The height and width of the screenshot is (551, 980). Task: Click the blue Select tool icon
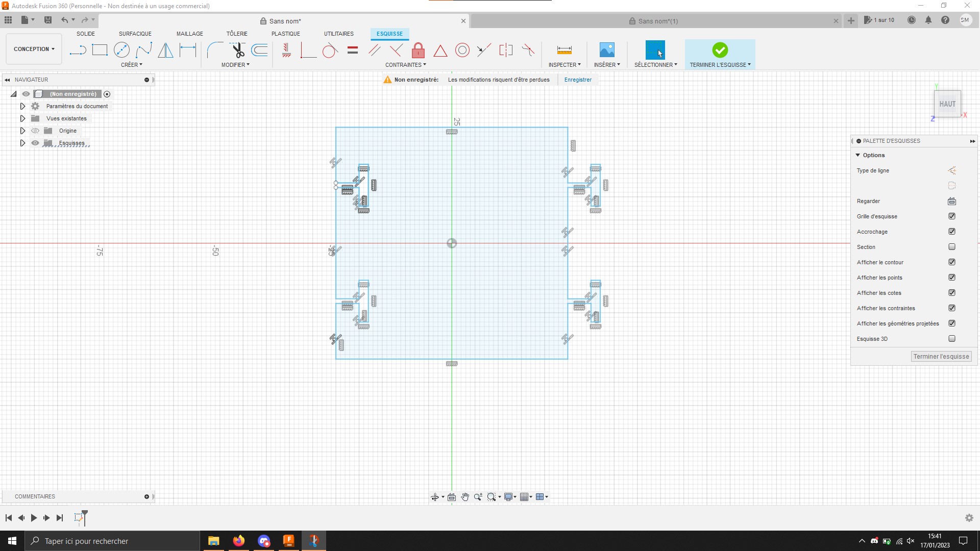[655, 50]
